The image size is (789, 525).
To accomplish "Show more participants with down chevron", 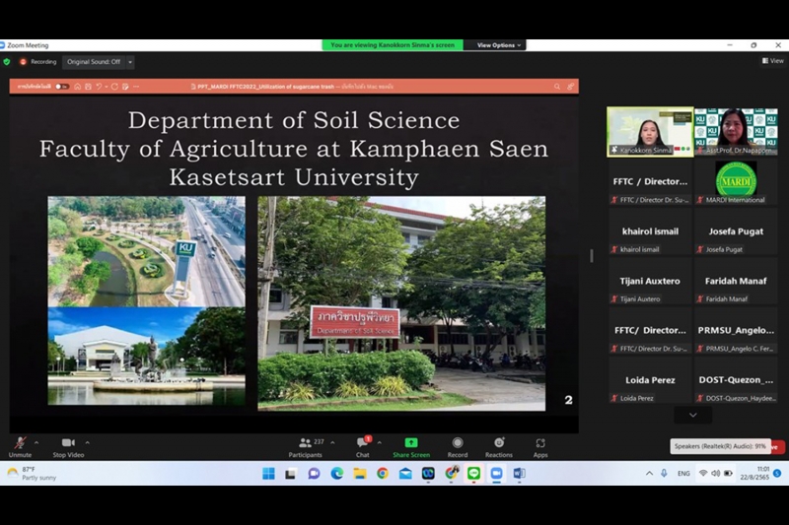I will 692,416.
